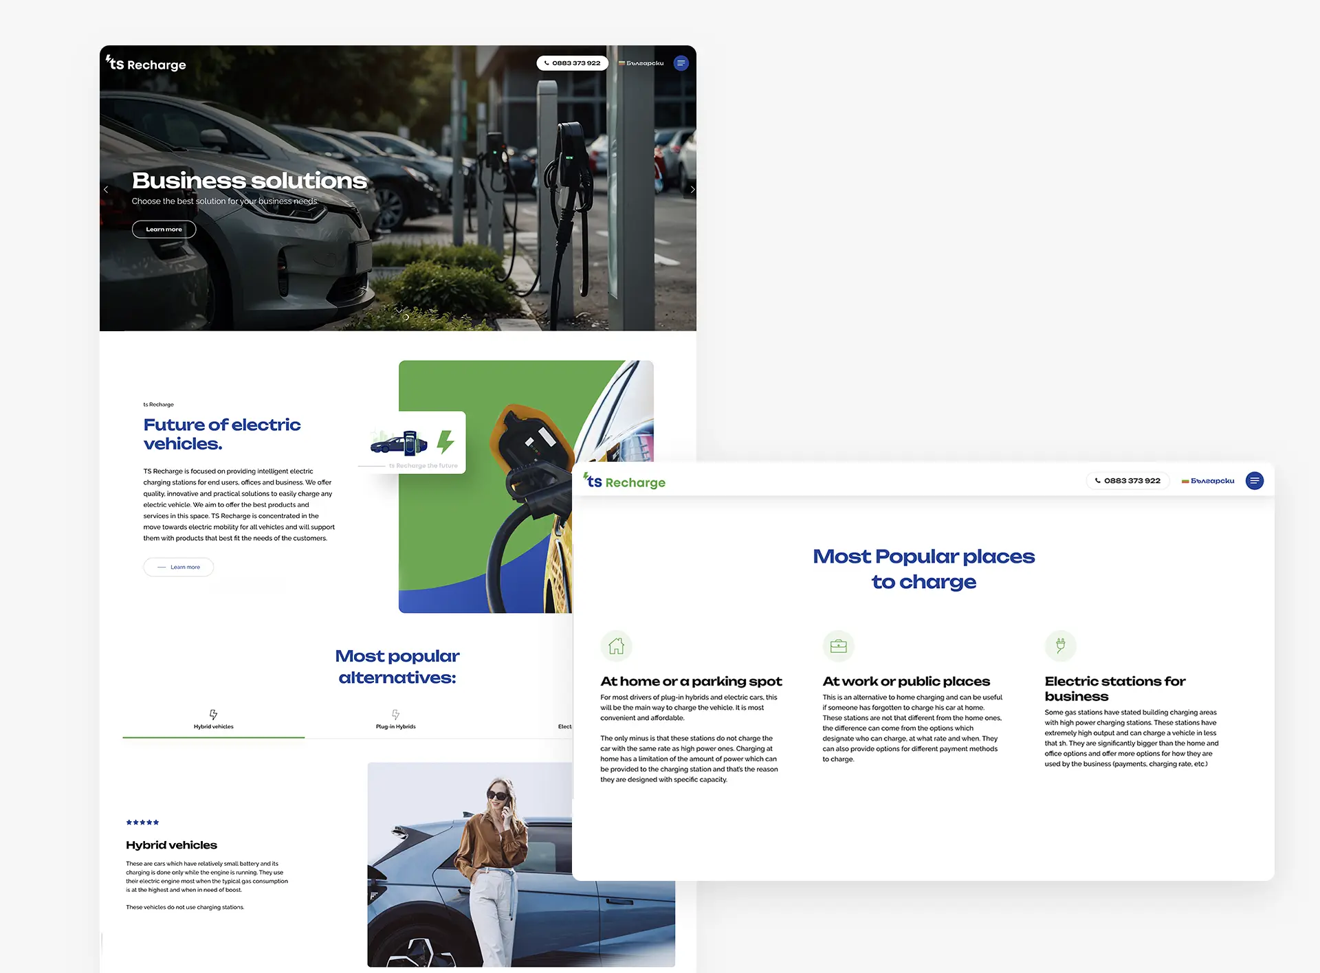Click the lightning charging car card image
Viewport: 1320px width, 973px height.
tap(412, 443)
